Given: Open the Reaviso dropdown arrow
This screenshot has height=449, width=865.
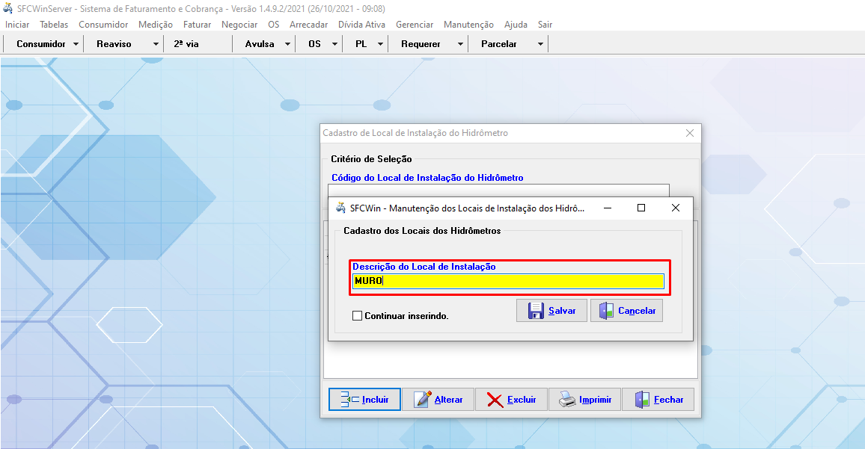Looking at the screenshot, I should point(156,44).
